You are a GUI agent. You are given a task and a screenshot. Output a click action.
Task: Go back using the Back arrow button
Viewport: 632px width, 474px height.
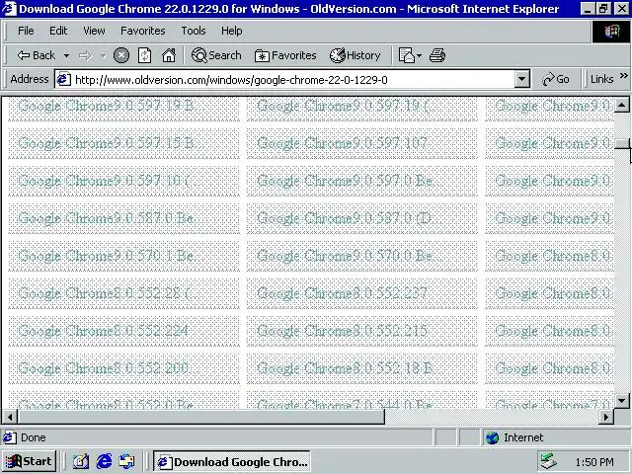point(36,55)
